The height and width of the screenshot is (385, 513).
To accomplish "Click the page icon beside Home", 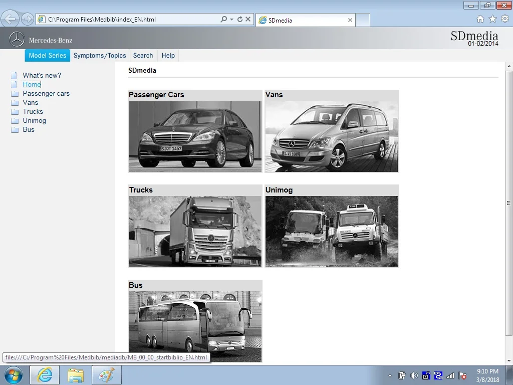I will click(x=14, y=84).
